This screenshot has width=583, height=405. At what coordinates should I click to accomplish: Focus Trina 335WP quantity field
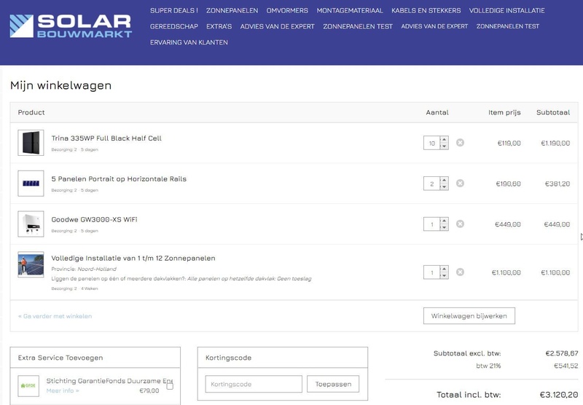[431, 143]
